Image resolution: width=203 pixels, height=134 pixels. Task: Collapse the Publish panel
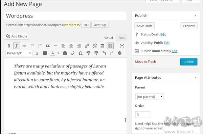(x=196, y=16)
